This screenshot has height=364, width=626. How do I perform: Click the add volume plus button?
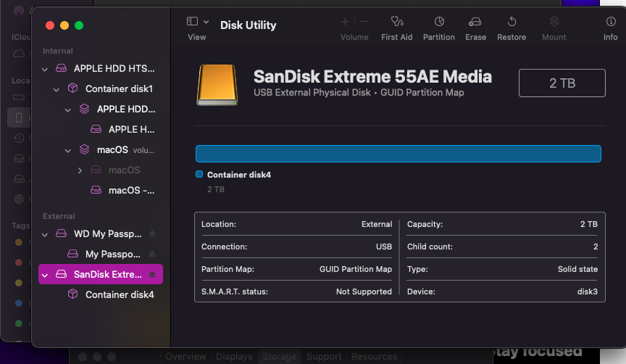[x=345, y=22]
